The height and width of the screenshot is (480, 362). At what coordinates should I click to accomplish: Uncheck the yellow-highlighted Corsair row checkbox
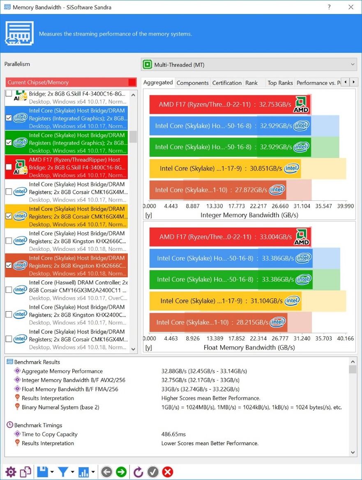pos(9,216)
